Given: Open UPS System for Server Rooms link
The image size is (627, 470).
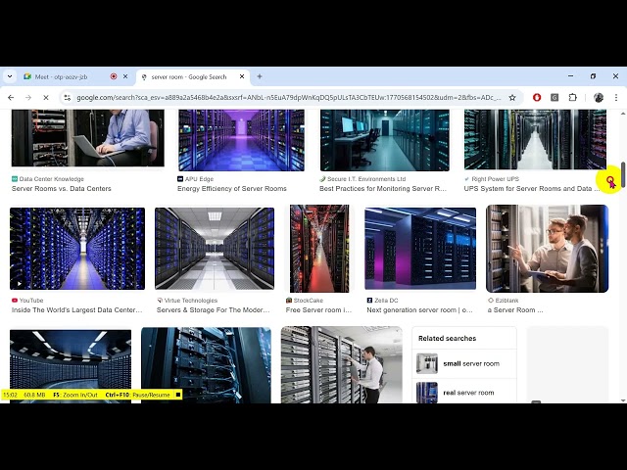Looking at the screenshot, I should (x=532, y=189).
